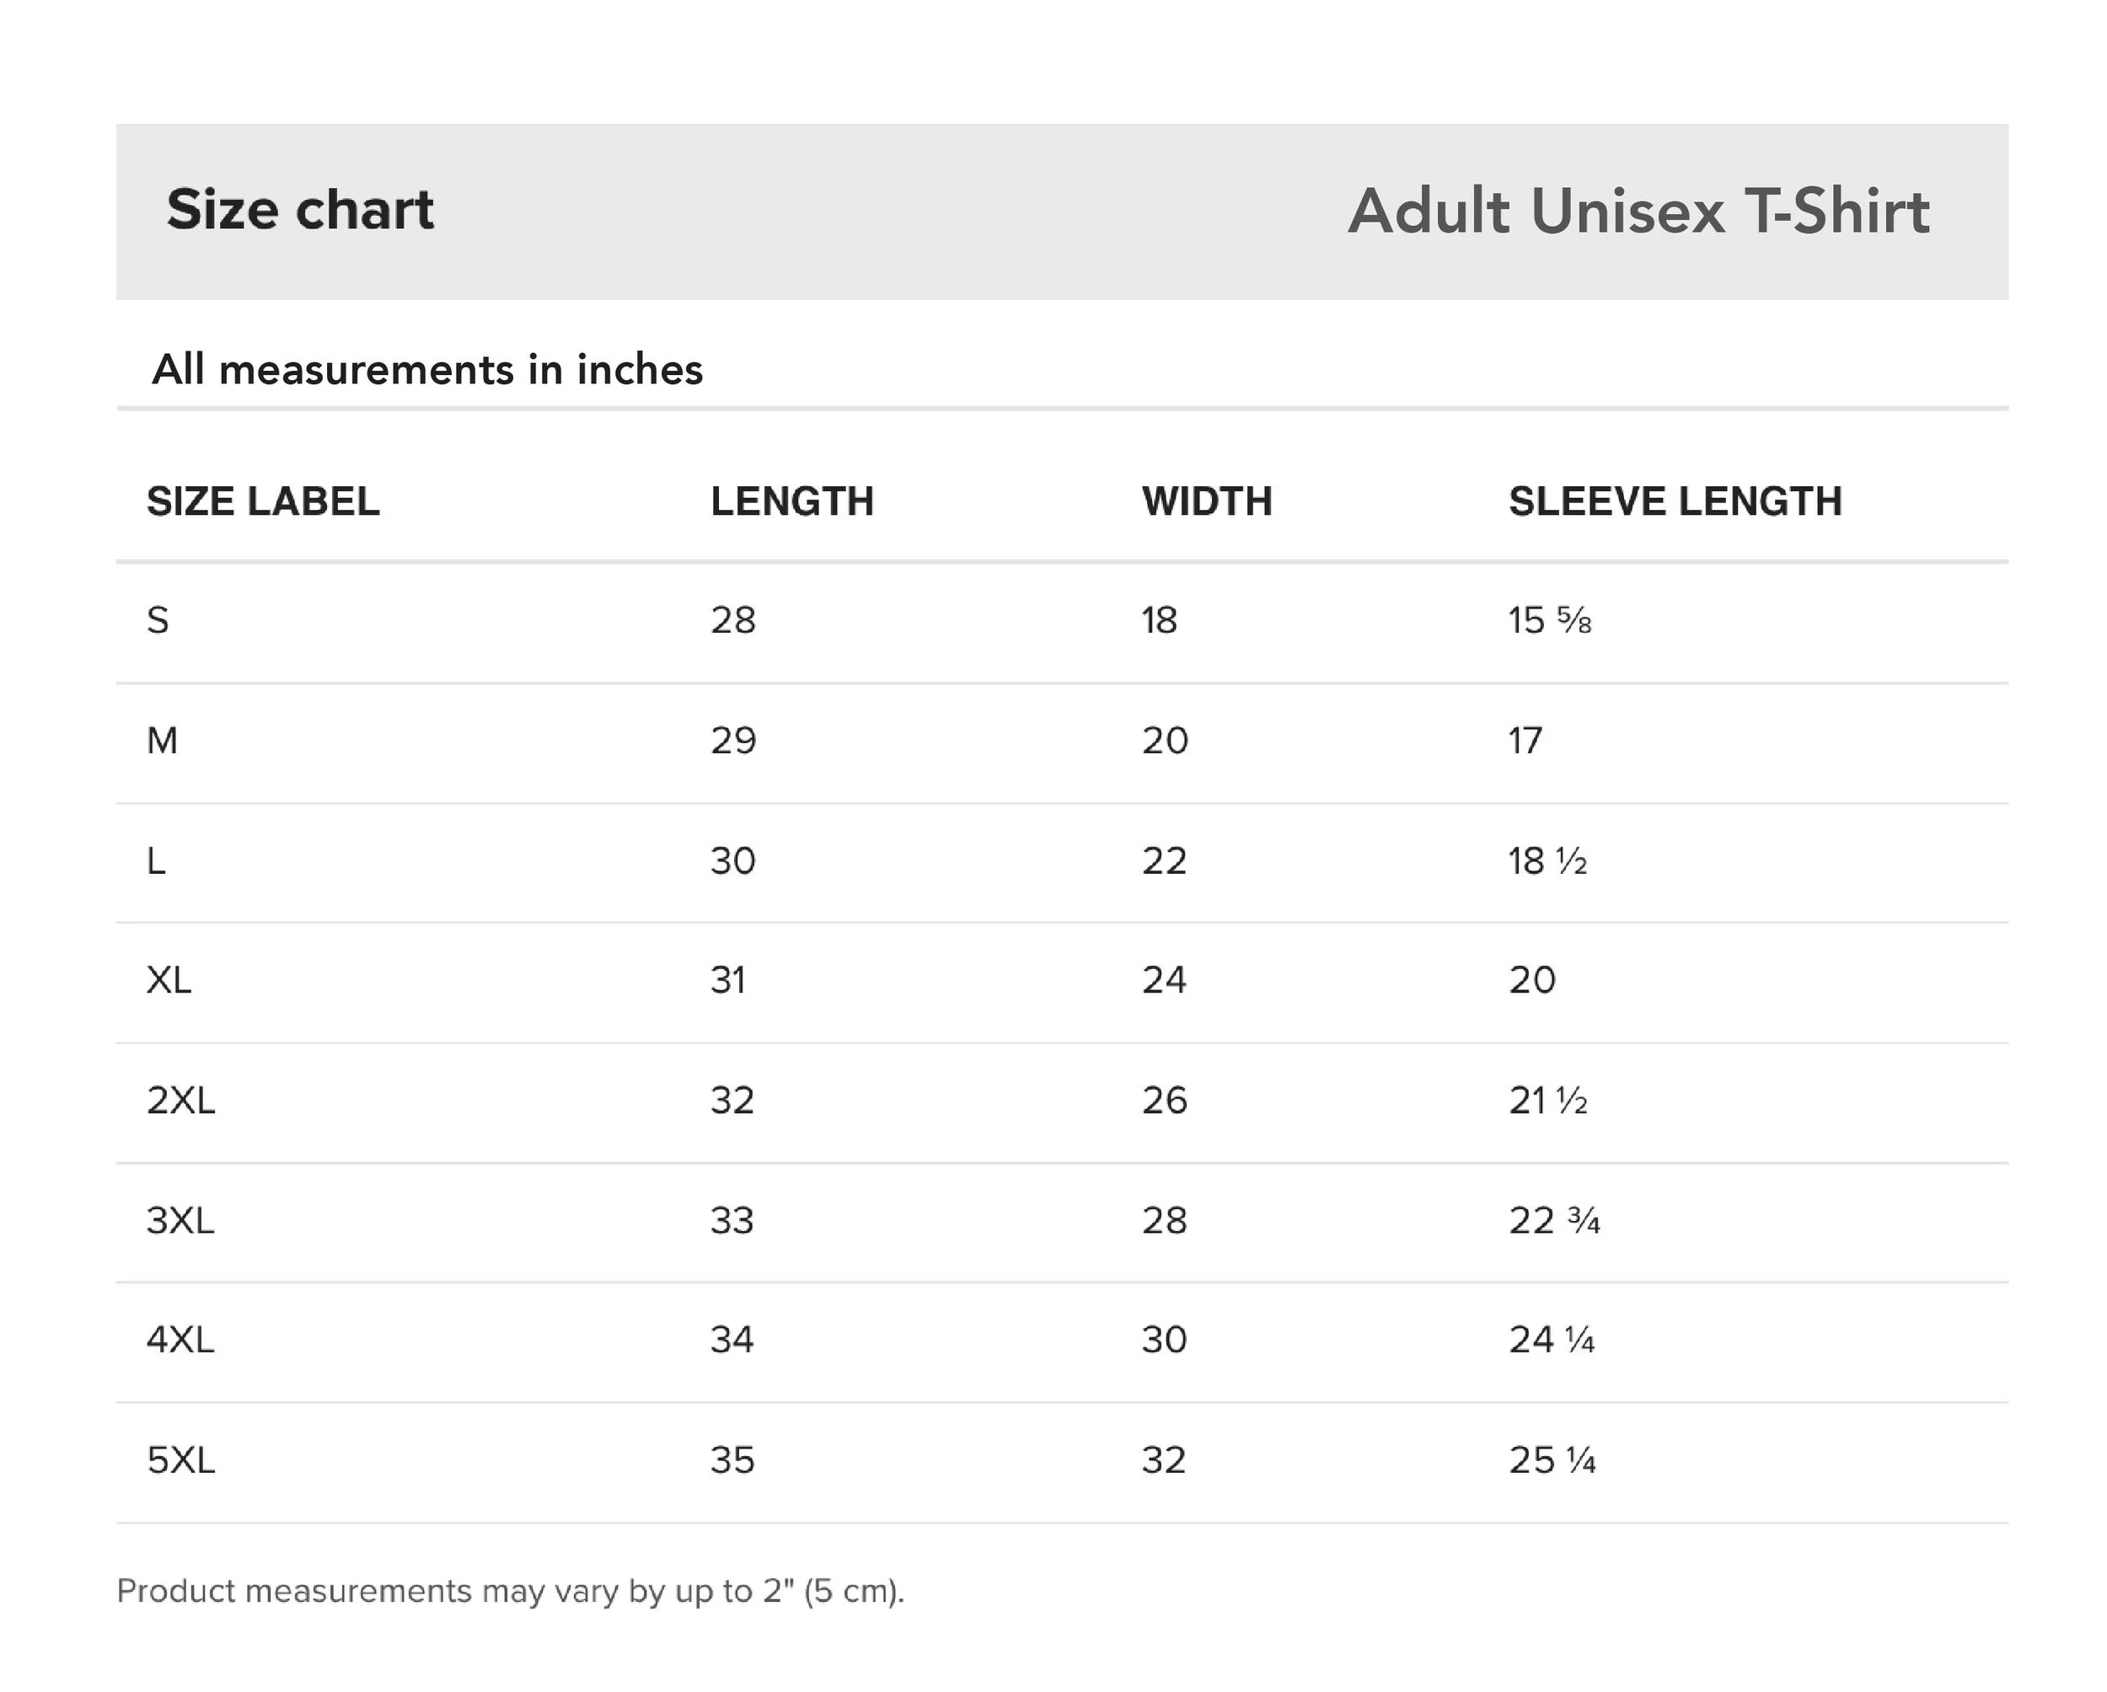Screen dimensions: 2107x1692
Task: Click the width value 26 for 2XL
Action: 1165,1101
